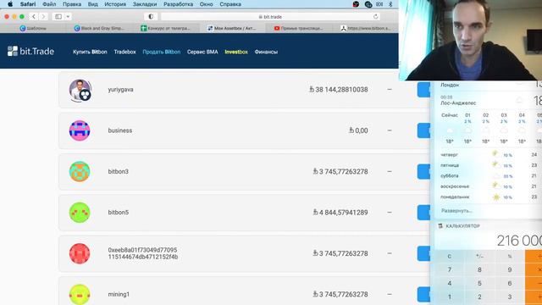Click Лондон in the weather widget

pos(450,85)
